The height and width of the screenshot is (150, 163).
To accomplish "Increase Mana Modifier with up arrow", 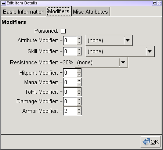I will pos(79,81).
